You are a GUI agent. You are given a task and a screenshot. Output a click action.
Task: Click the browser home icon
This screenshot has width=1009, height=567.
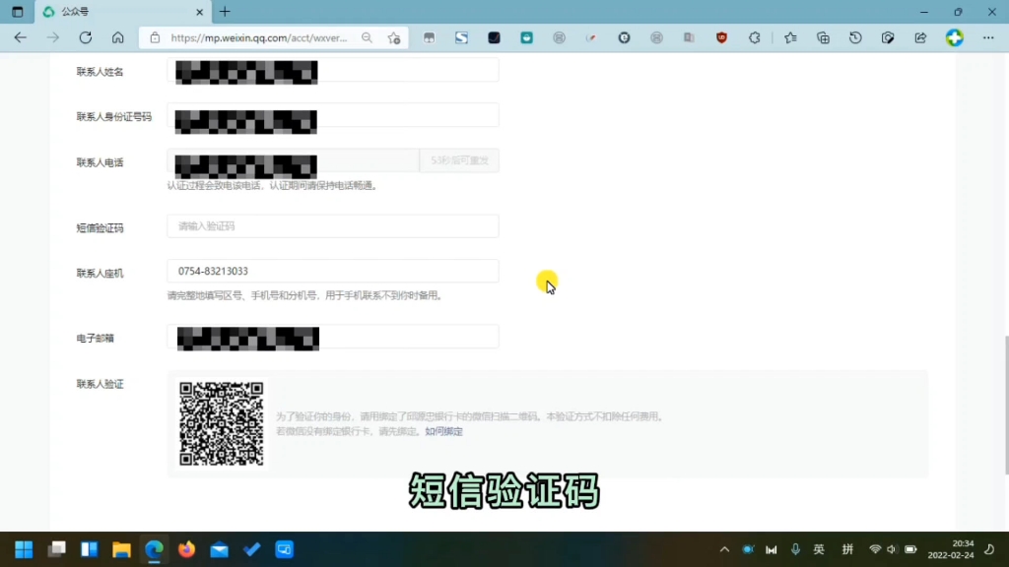point(118,37)
